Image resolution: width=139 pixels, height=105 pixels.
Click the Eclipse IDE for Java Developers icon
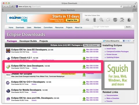(8, 67)
